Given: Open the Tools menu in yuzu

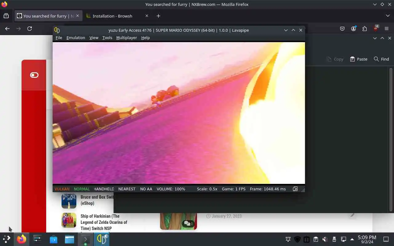Looking at the screenshot, I should click(x=107, y=38).
